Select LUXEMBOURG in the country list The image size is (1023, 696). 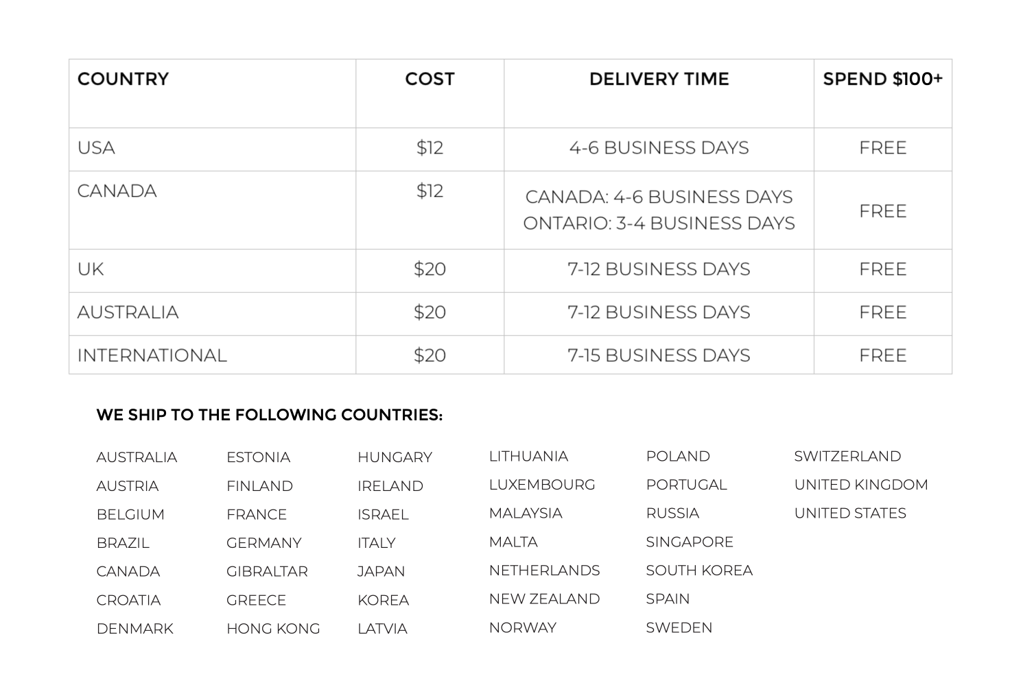click(x=542, y=485)
